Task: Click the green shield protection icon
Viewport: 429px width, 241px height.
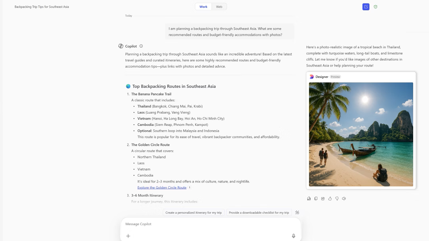Action: 376,7
